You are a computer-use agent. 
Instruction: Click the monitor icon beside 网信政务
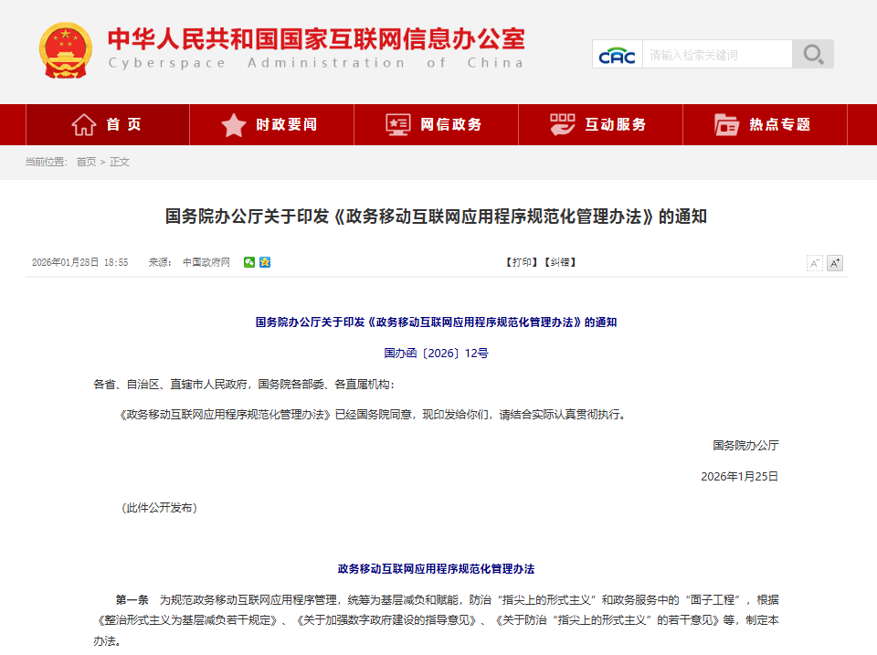tap(396, 124)
